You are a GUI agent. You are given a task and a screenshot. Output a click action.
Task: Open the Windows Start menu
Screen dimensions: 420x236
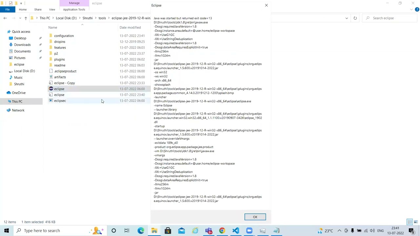[x=7, y=230]
